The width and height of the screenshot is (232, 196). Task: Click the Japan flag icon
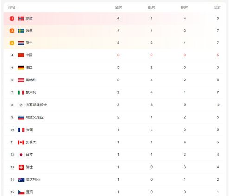[x=21, y=155]
